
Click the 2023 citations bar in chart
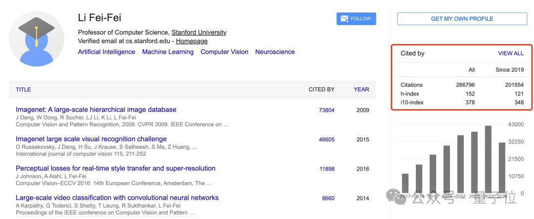coord(488,159)
